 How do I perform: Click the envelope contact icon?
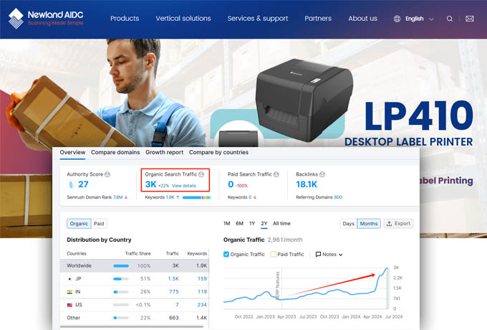coord(470,19)
